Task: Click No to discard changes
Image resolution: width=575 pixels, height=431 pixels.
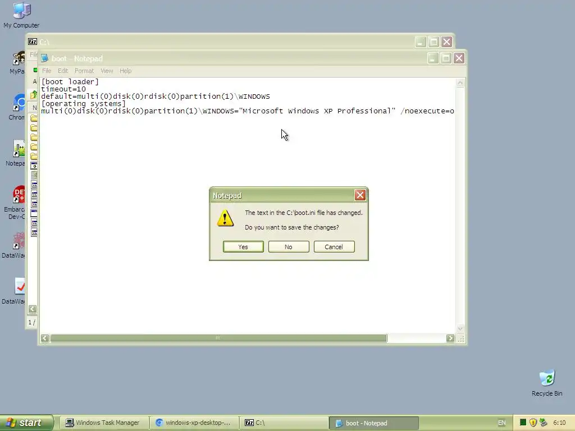Action: [x=289, y=247]
